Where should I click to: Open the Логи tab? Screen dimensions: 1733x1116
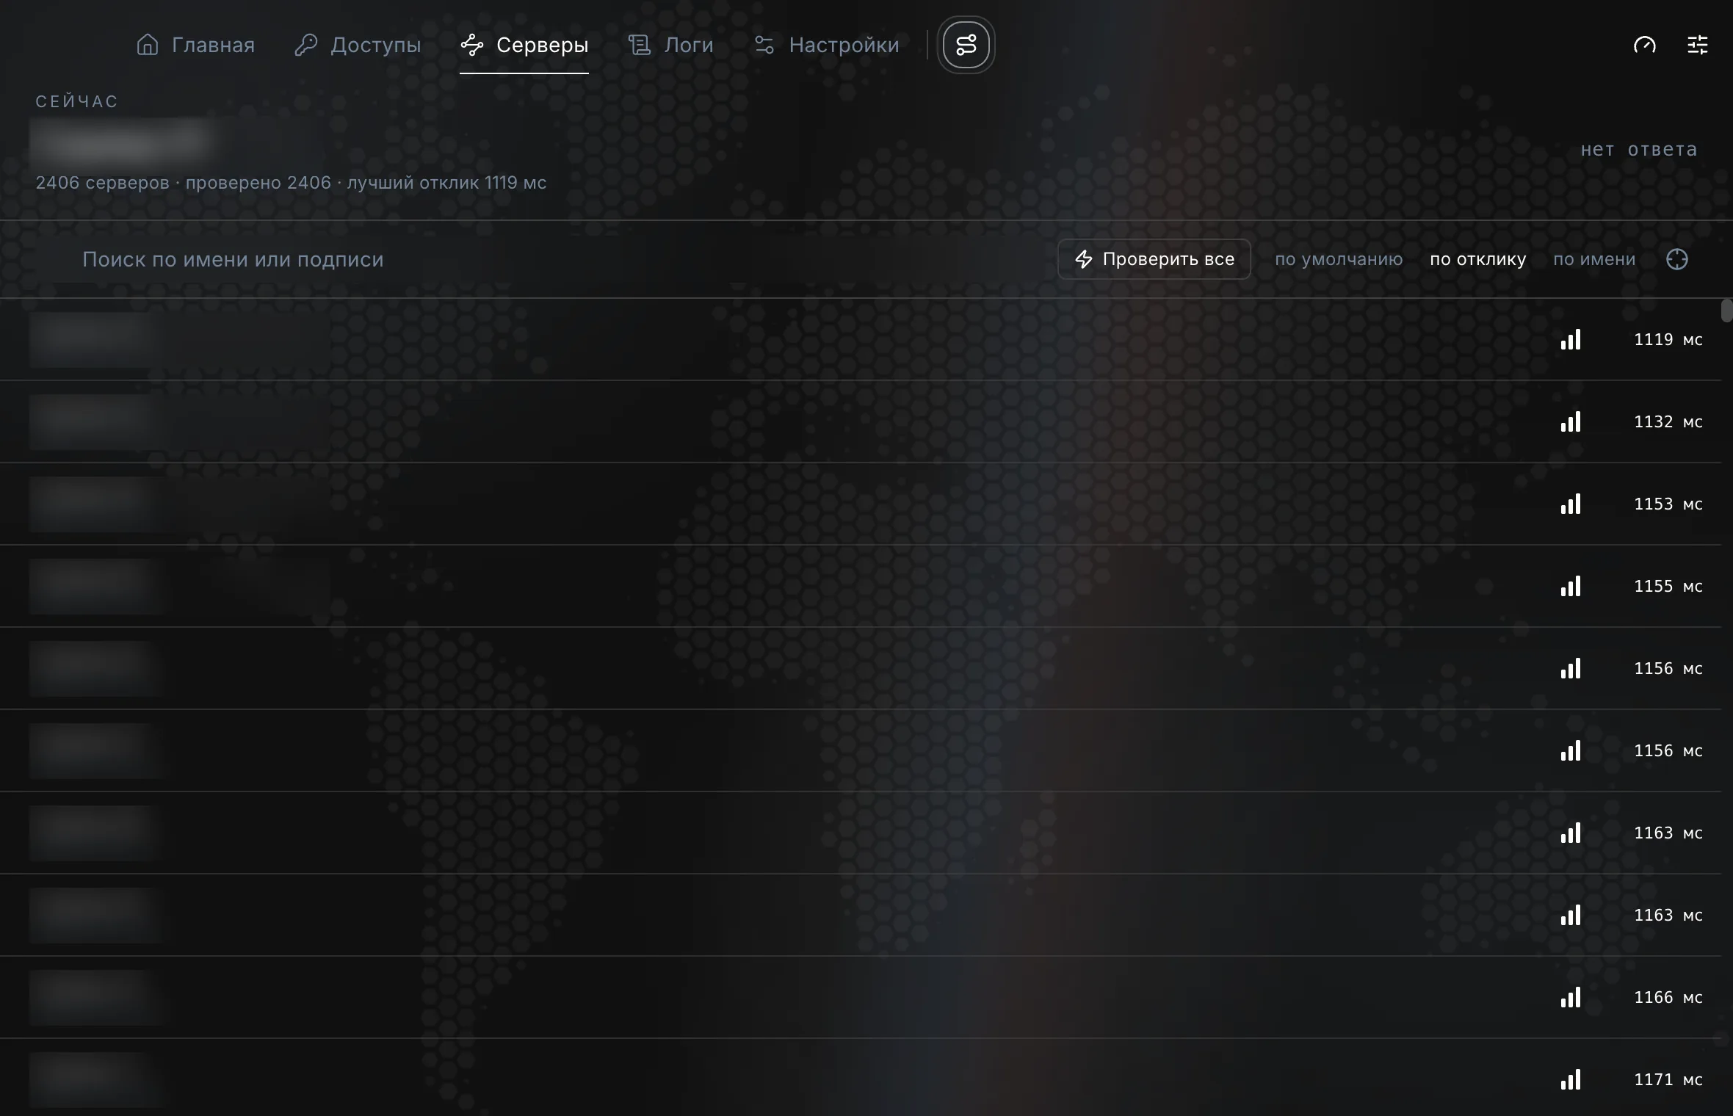point(670,45)
